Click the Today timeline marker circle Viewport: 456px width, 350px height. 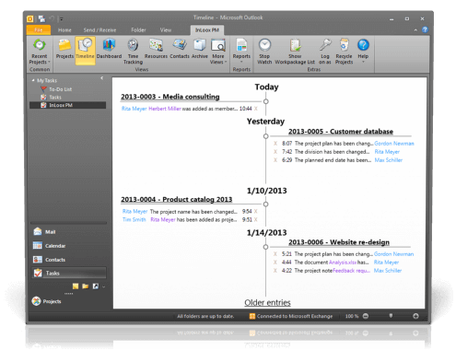tap(266, 101)
